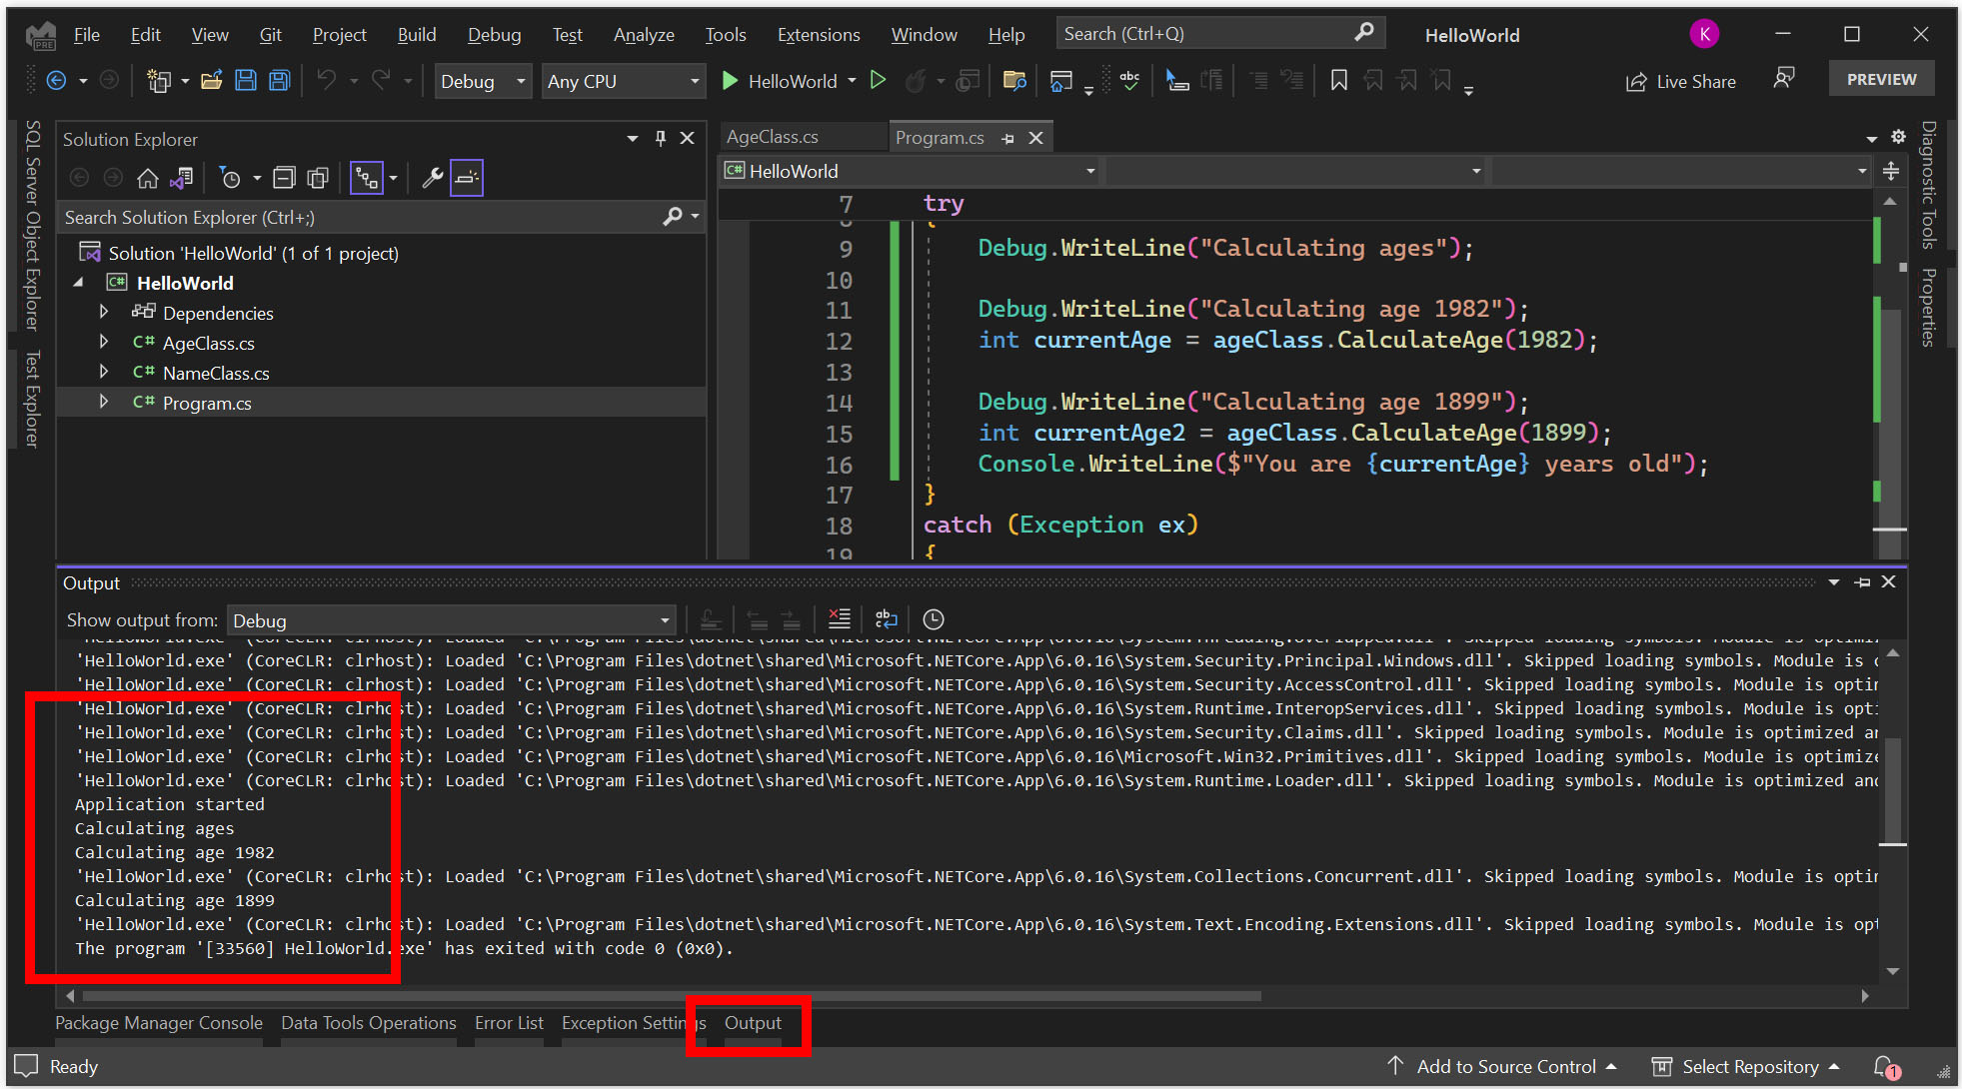Expand the Dependencies node in Solution Explorer
This screenshot has width=1962, height=1089.
pyautogui.click(x=104, y=313)
